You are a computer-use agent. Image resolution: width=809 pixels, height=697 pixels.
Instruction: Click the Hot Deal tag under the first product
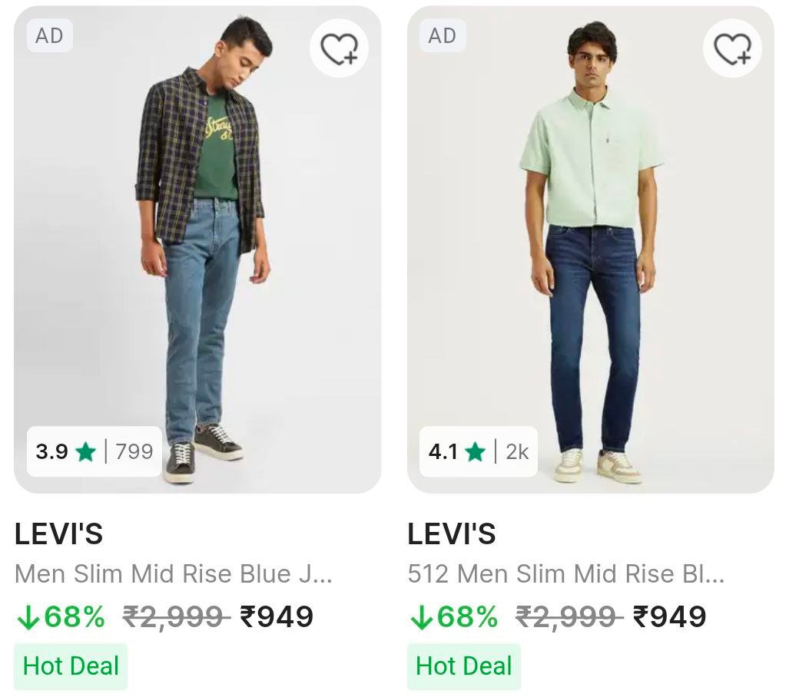[x=71, y=666]
